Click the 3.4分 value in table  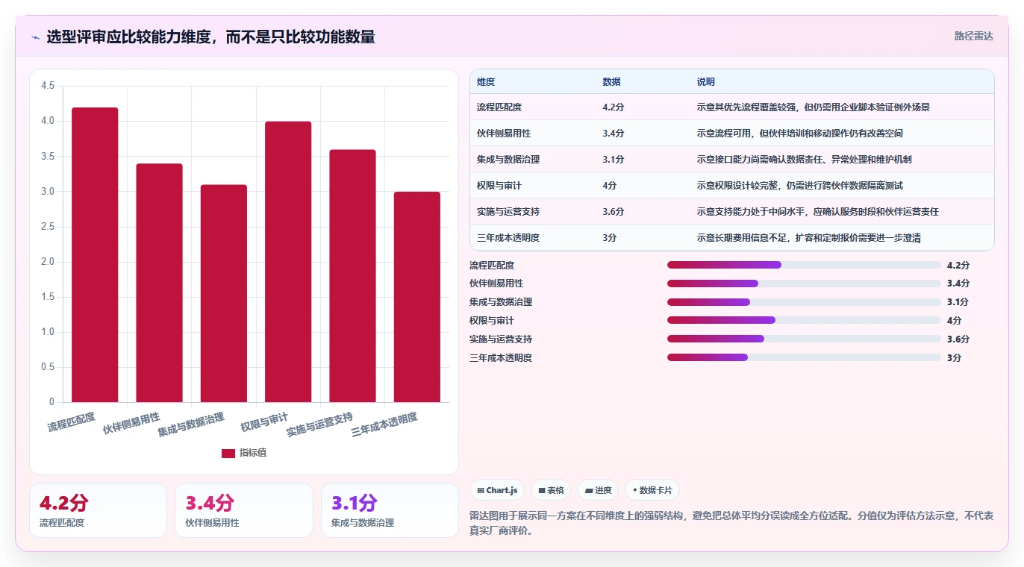click(614, 134)
